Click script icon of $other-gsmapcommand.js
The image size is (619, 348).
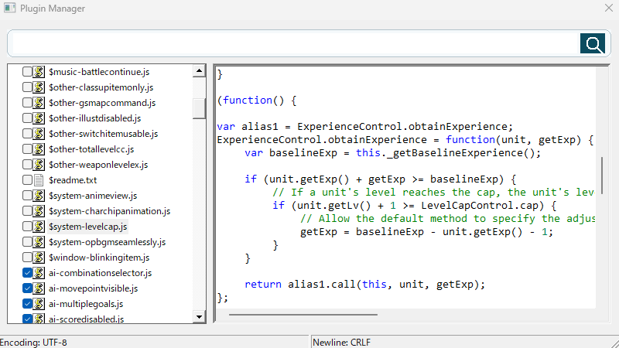point(39,103)
